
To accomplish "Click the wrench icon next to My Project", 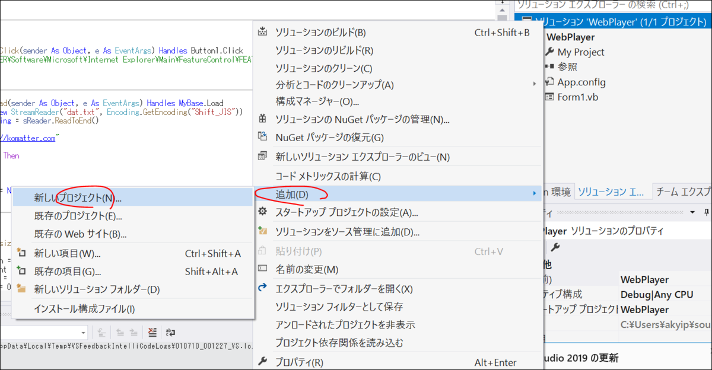I will pos(549,52).
